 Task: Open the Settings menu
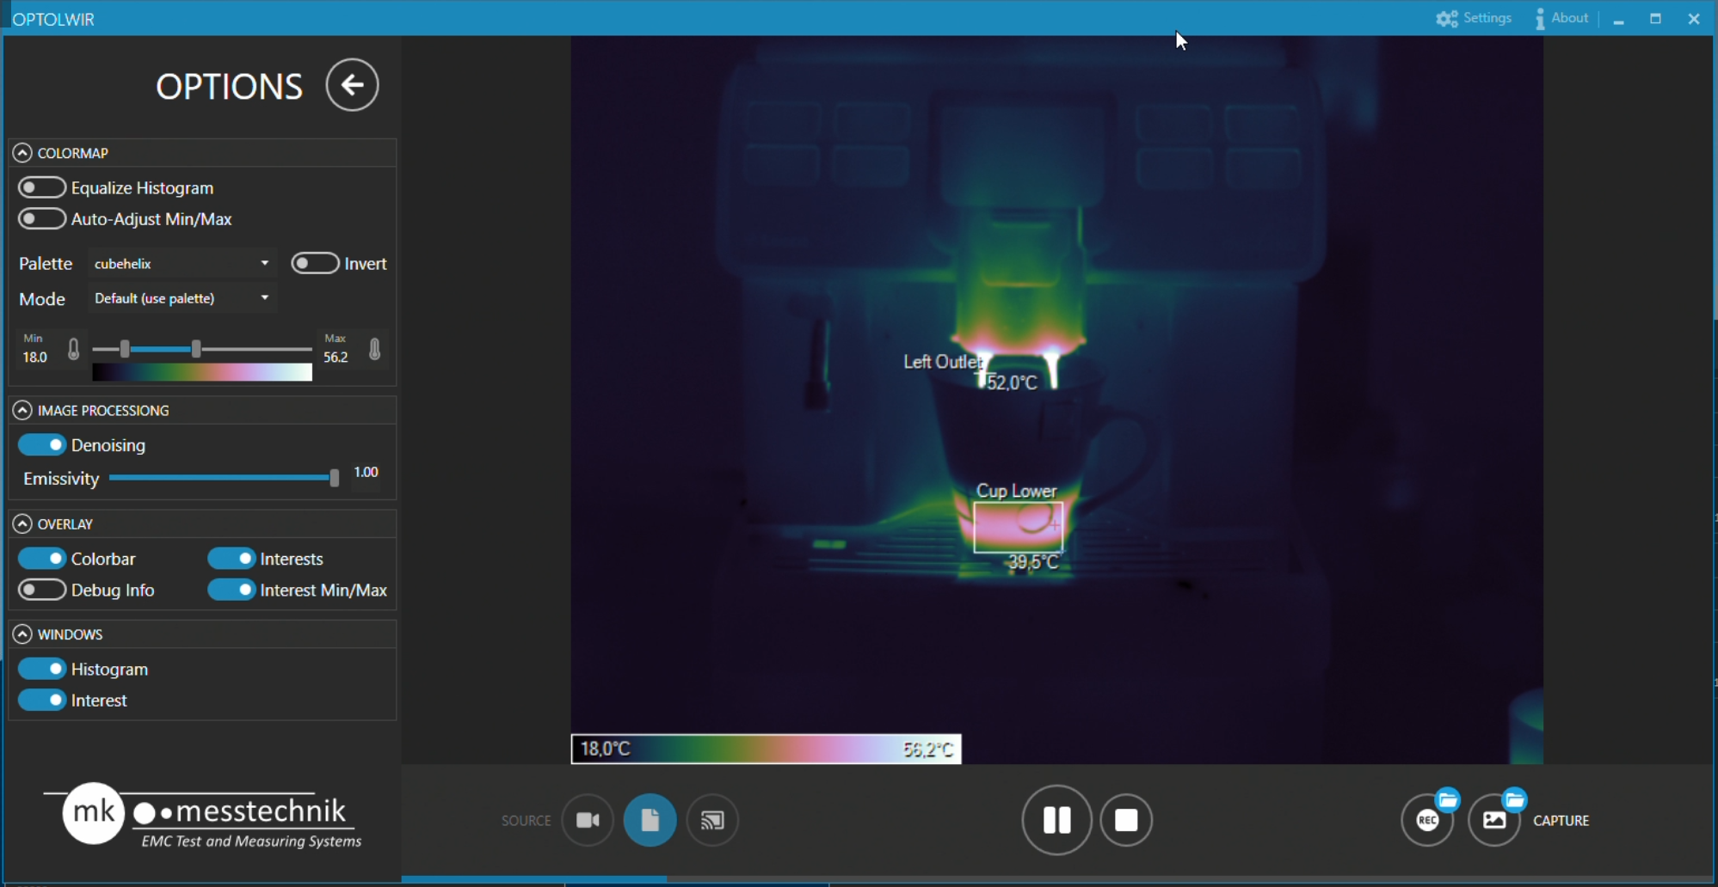pyautogui.click(x=1475, y=17)
